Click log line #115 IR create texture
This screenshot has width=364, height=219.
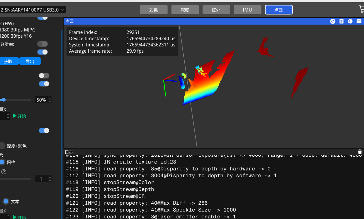(x=121, y=162)
